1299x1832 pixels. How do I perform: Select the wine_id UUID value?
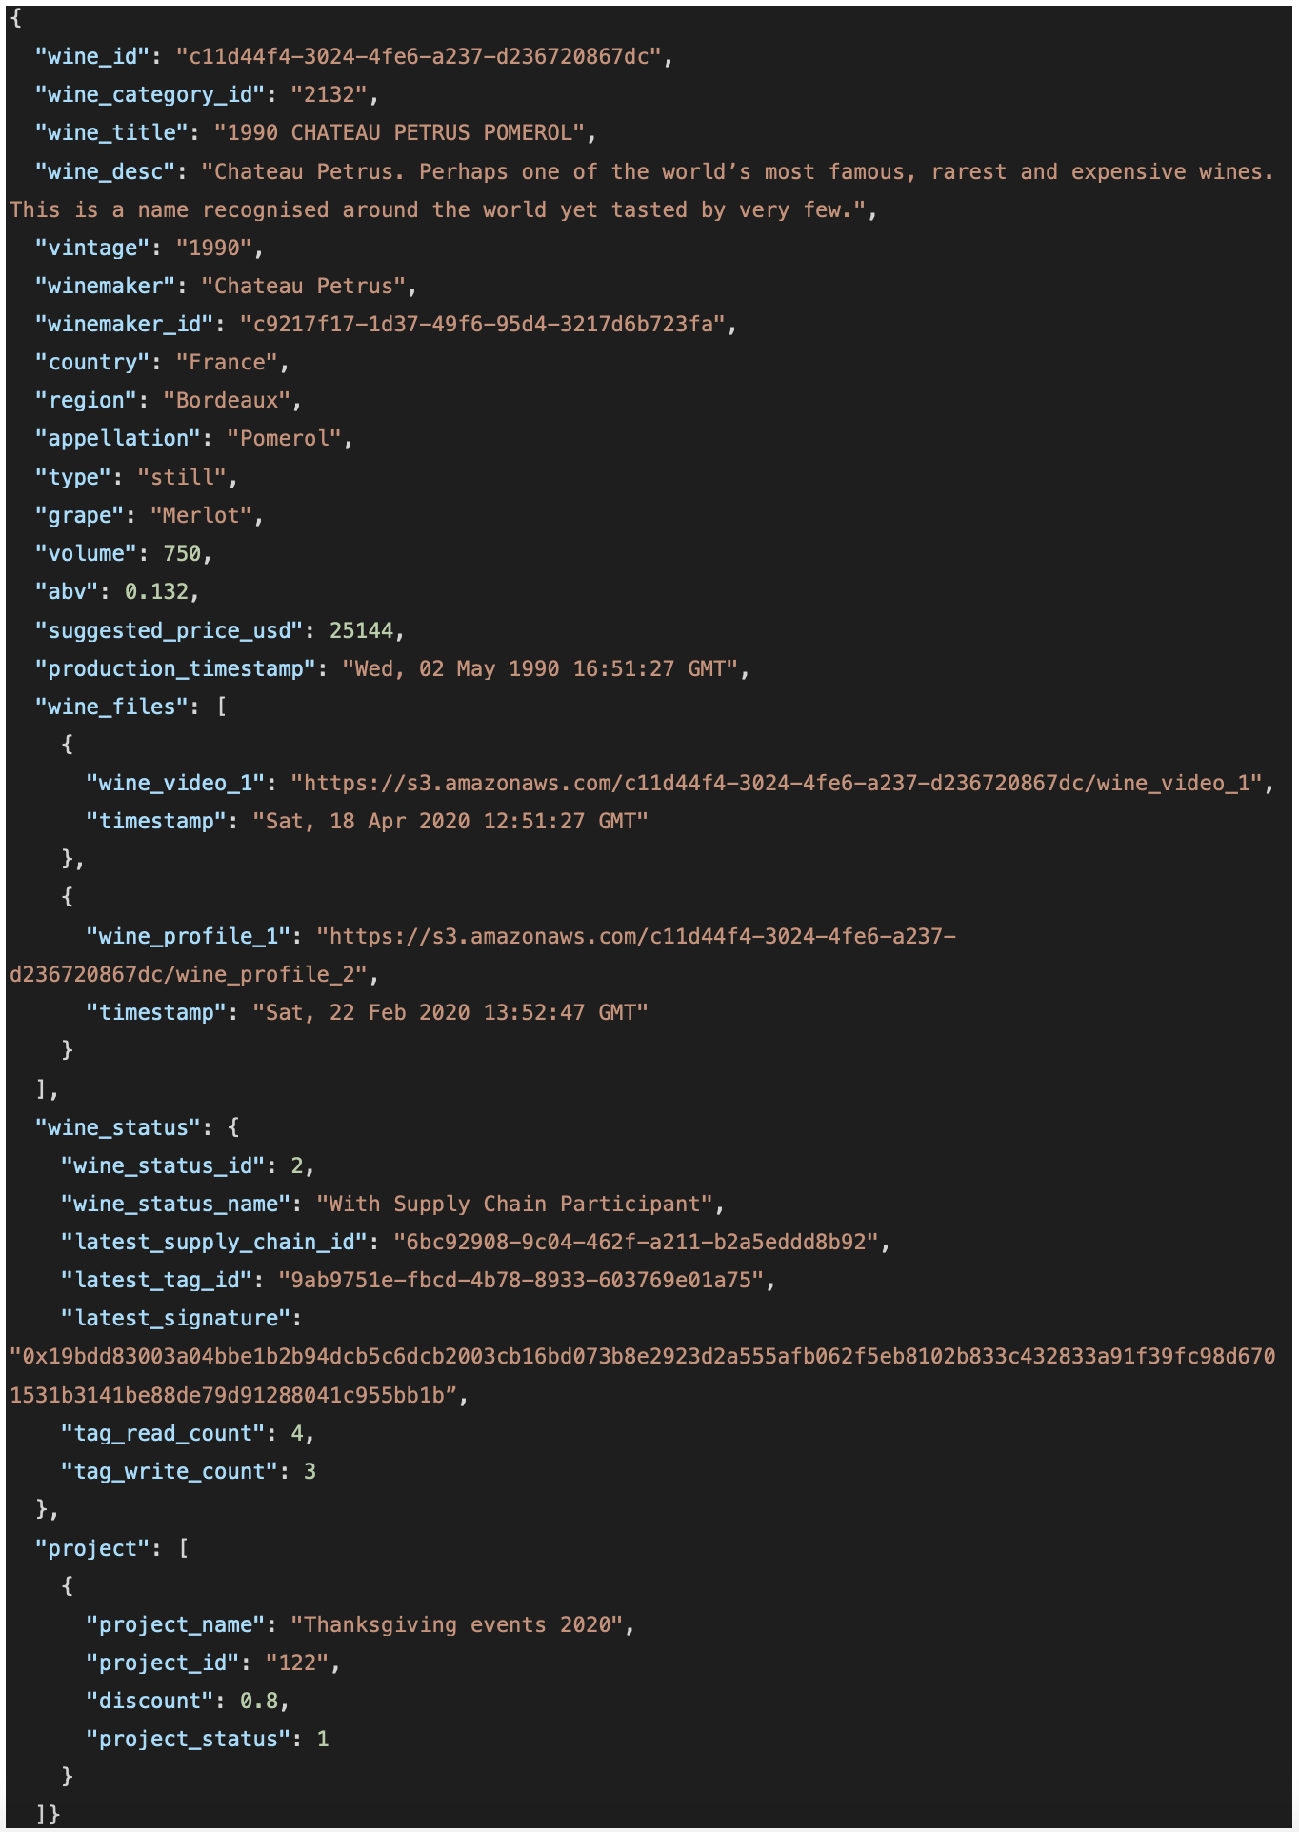[419, 57]
